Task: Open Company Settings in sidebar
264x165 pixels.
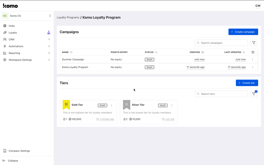Action: pos(19,151)
